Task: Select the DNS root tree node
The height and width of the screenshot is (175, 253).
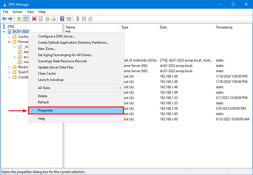Action: (x=11, y=26)
